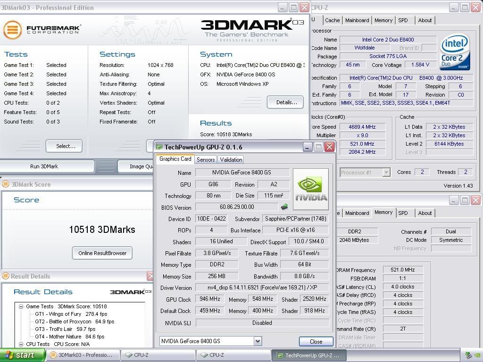The height and width of the screenshot is (362, 483).
Task: Open the Windows Start menu
Action: point(23,355)
